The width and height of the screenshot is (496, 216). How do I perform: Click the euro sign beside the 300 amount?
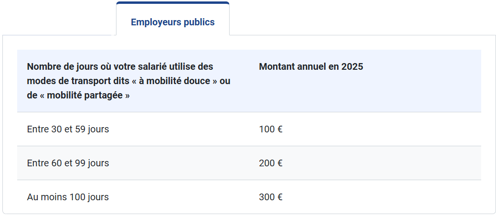(x=280, y=197)
